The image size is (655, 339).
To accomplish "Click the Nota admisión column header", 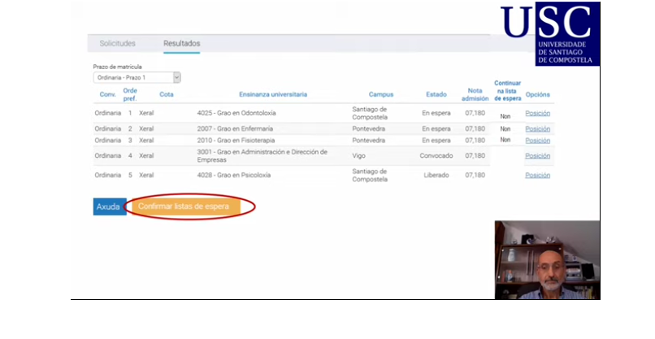I will tap(475, 94).
